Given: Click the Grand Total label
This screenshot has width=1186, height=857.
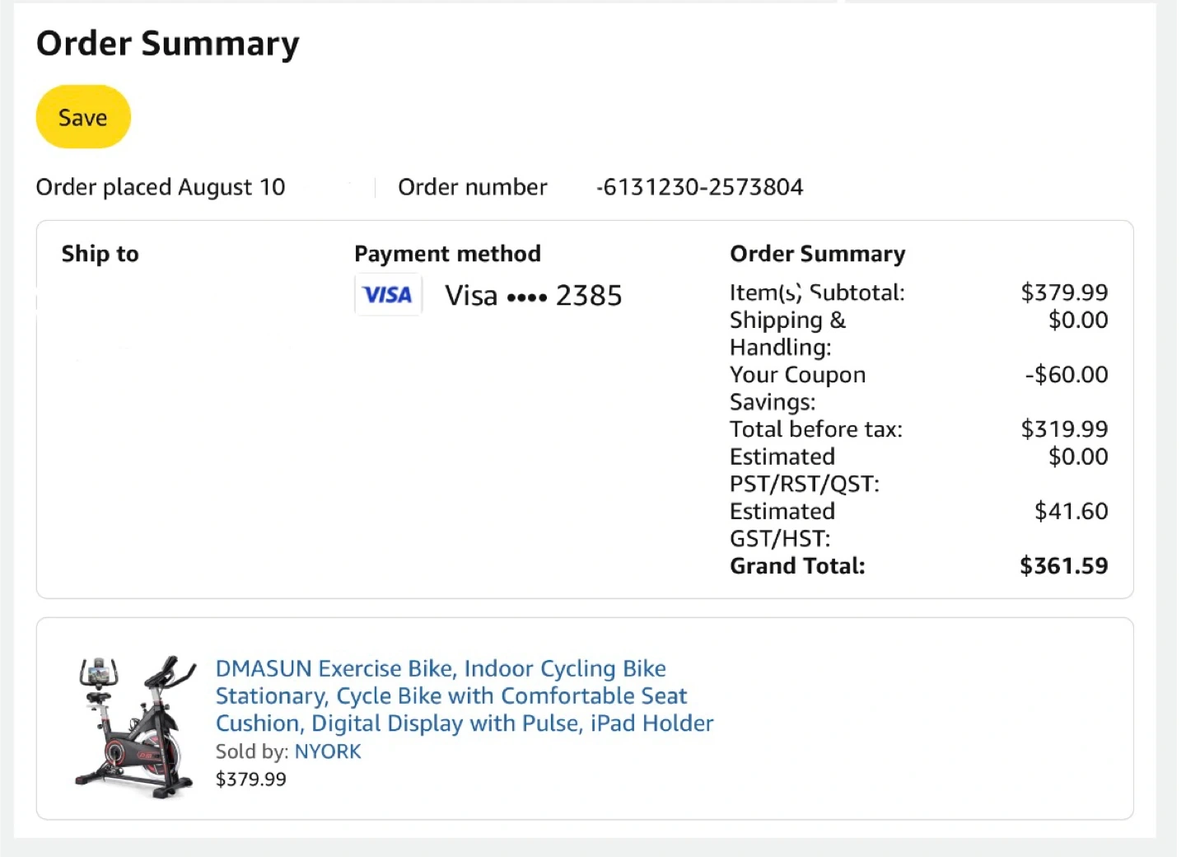Looking at the screenshot, I should coord(797,565).
